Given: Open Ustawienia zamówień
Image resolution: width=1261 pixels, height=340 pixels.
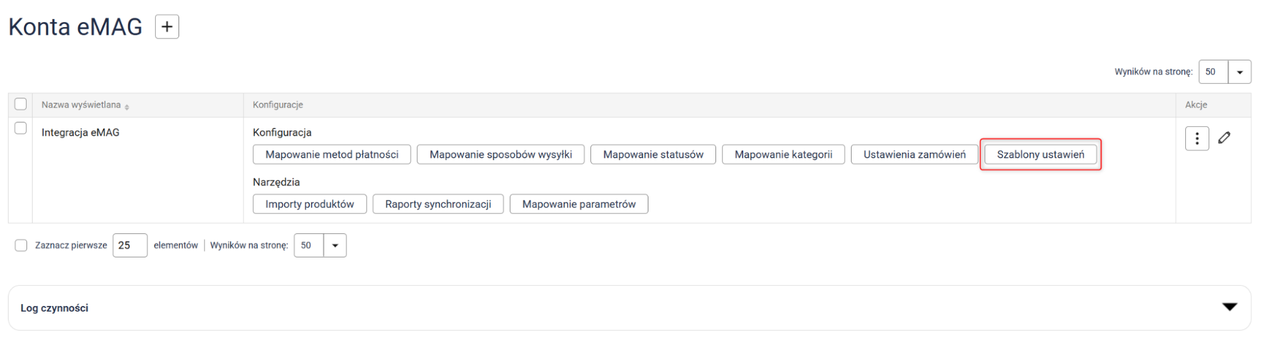Looking at the screenshot, I should tap(914, 155).
